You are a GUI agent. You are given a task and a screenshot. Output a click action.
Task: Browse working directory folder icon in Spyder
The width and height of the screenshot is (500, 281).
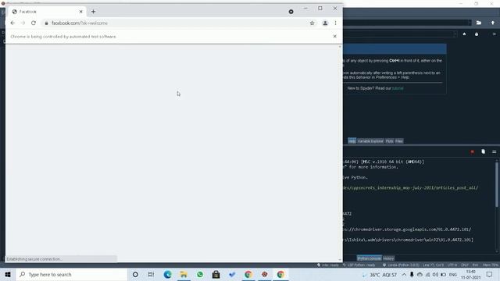(479, 23)
